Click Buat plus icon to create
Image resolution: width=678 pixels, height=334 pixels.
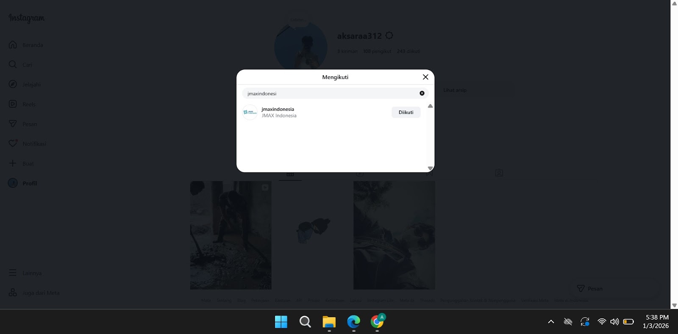coord(13,163)
